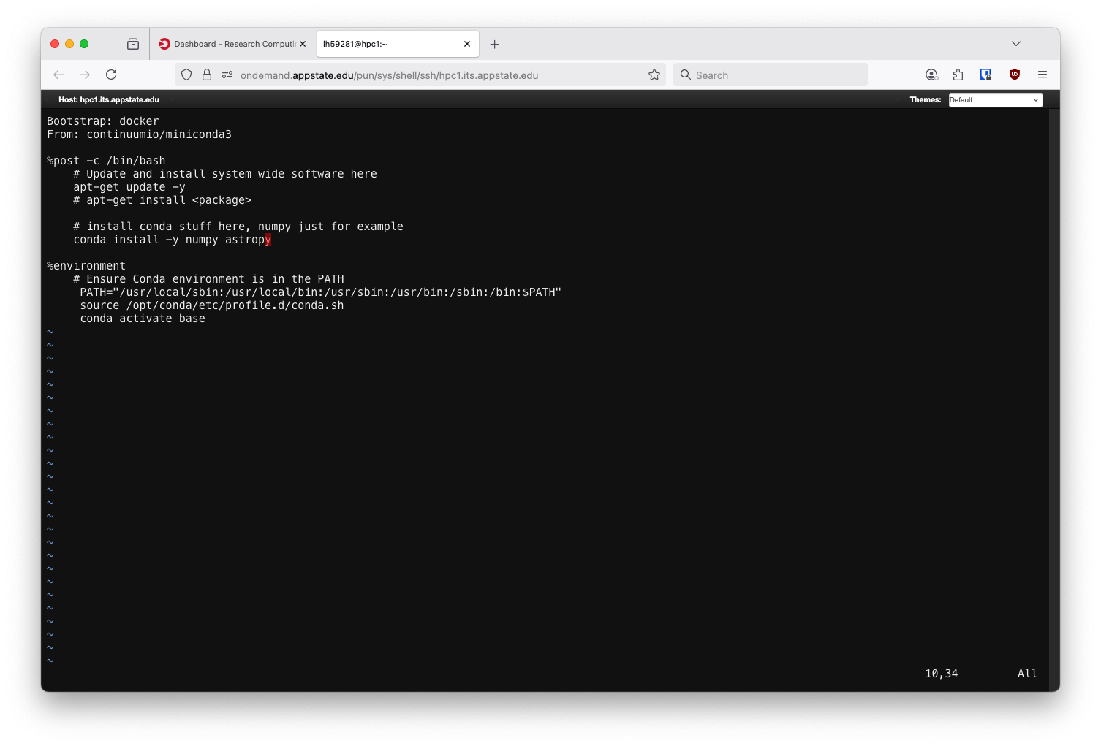Open the extensions puzzle icon

click(958, 75)
